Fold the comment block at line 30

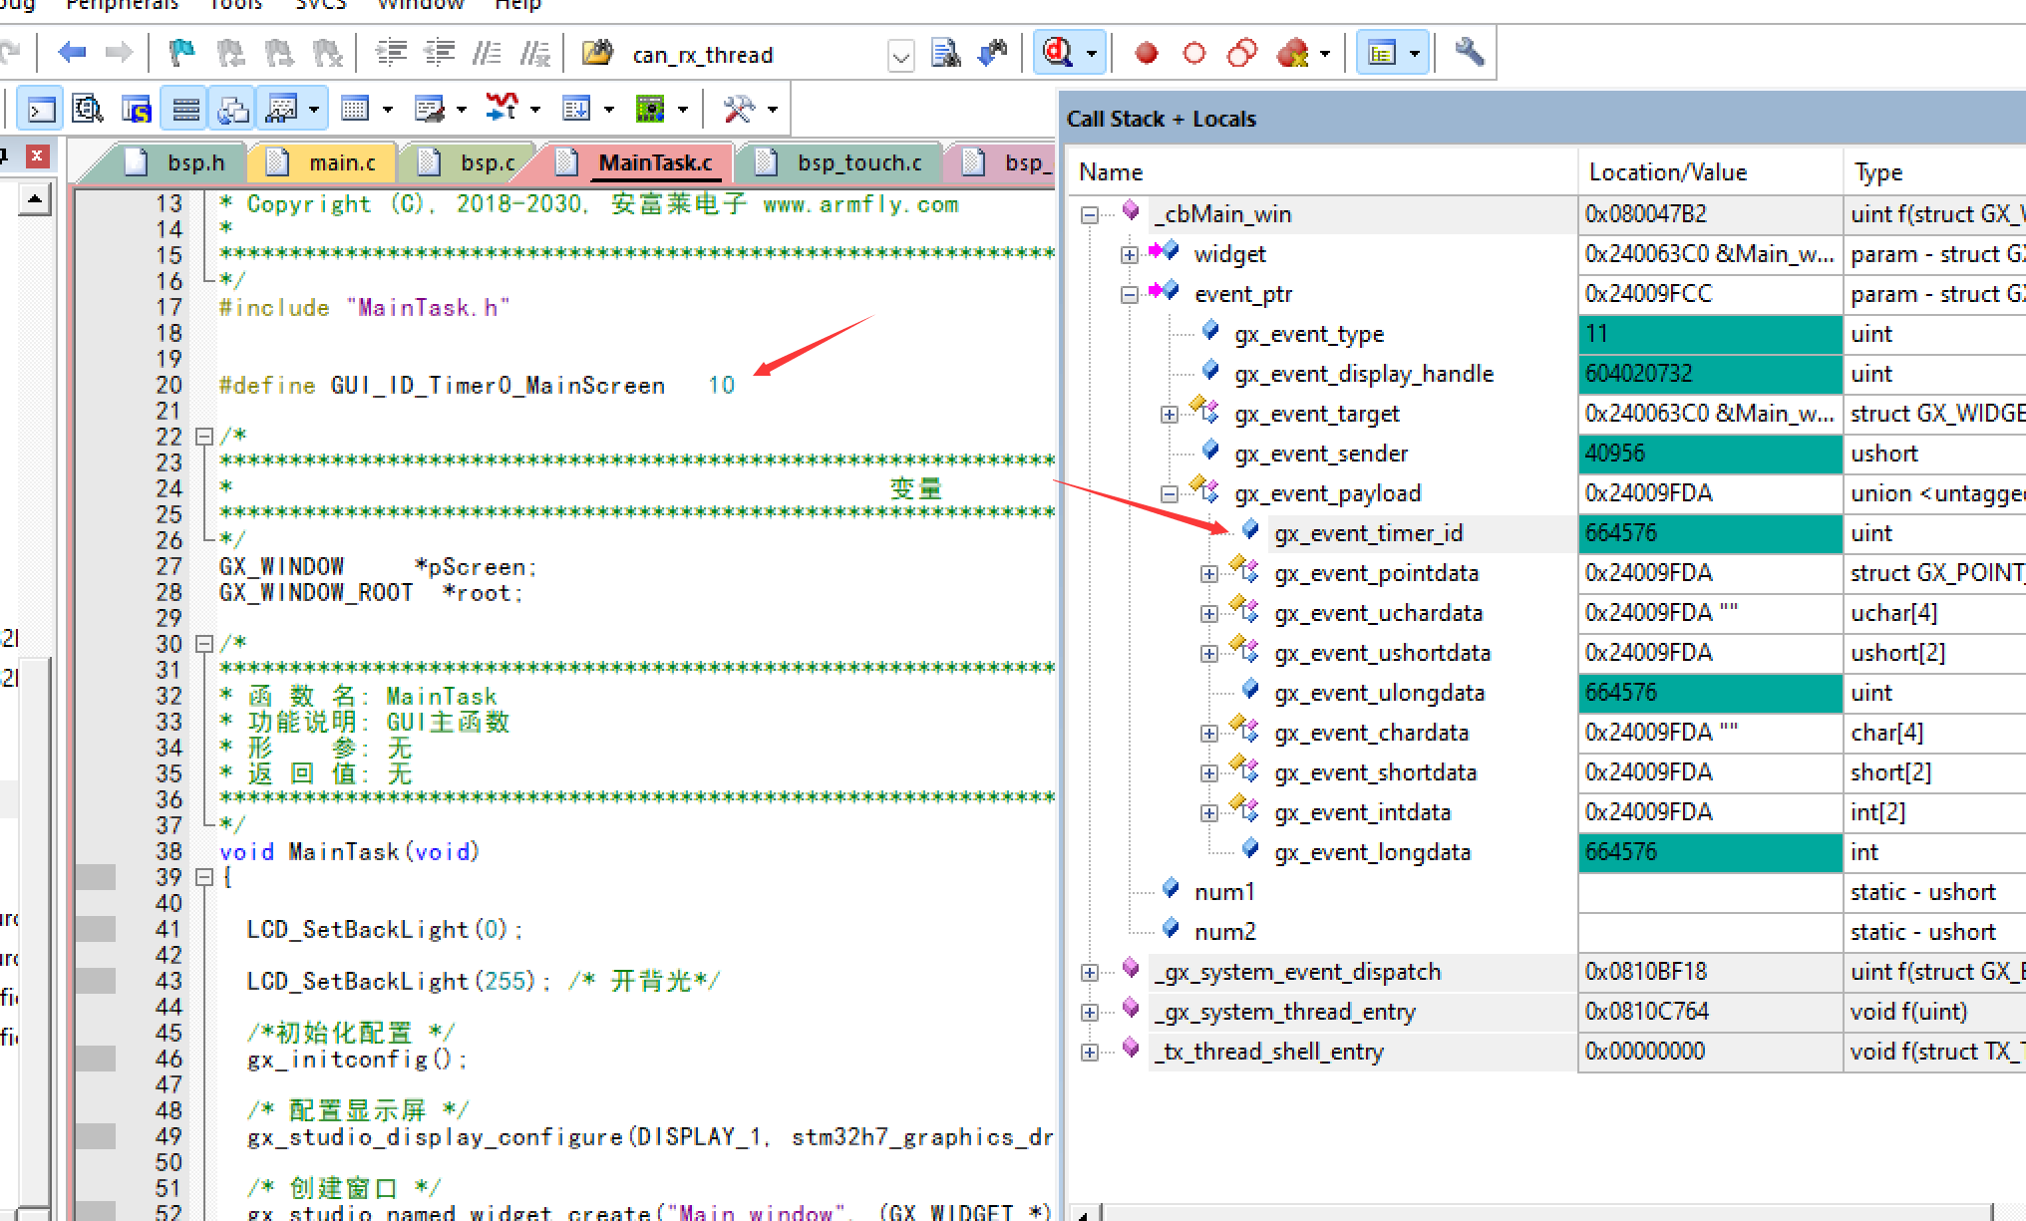point(203,643)
